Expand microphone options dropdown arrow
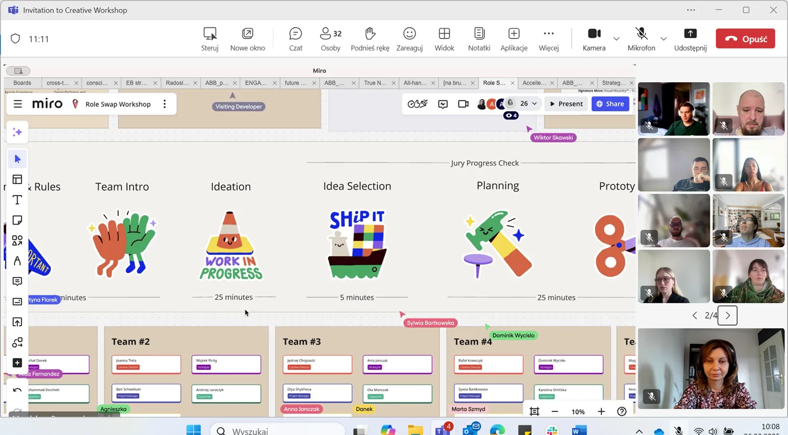Viewport: 788px width, 435px height. [x=663, y=39]
